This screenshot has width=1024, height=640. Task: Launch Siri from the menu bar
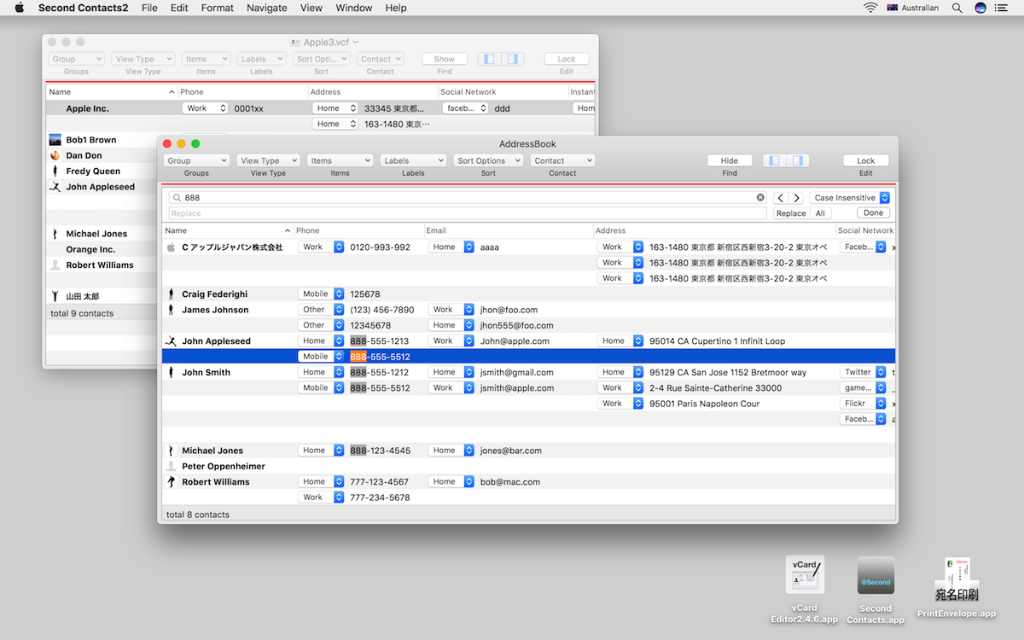[x=980, y=8]
